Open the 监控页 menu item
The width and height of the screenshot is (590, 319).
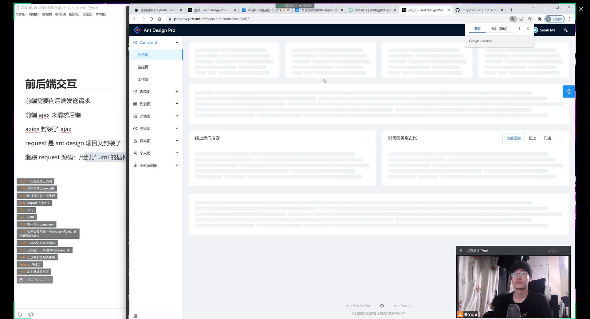[x=143, y=67]
